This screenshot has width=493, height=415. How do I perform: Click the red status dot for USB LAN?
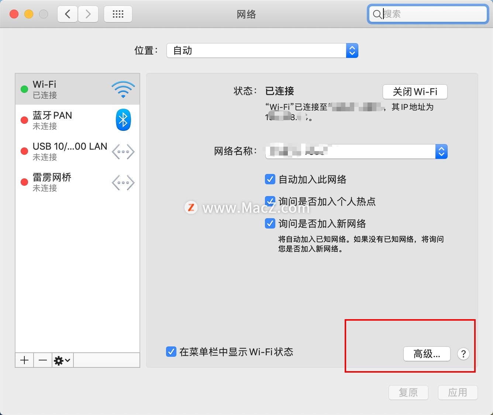(x=24, y=151)
